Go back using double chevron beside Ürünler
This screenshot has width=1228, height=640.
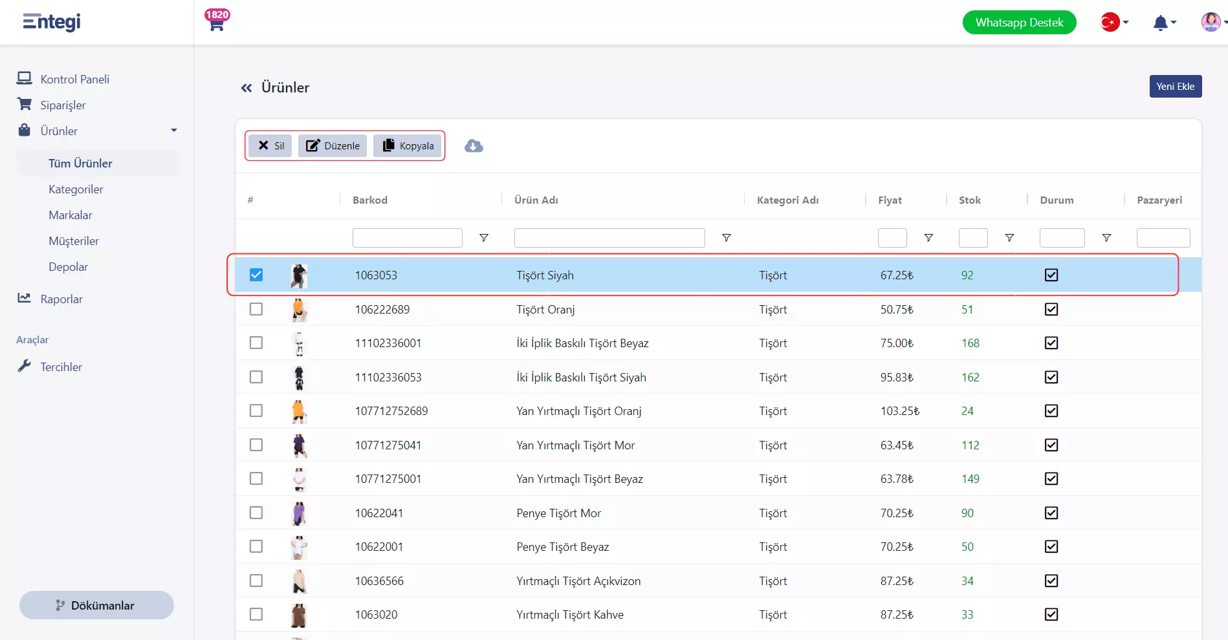click(247, 88)
